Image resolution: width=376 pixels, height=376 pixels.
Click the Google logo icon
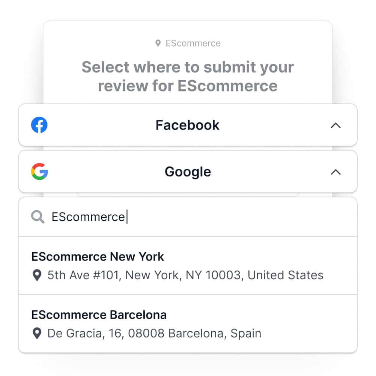tap(39, 171)
